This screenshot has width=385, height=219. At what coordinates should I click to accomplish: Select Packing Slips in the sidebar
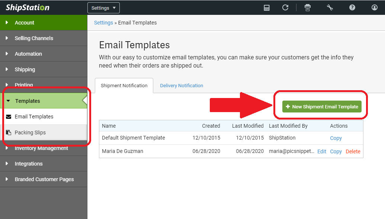[x=44, y=133]
